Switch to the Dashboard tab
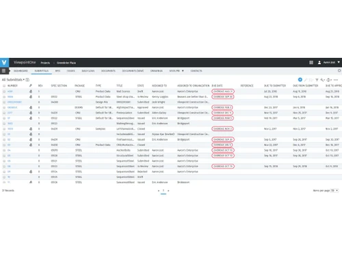Screen dimensions: 342x256 (x=21, y=71)
